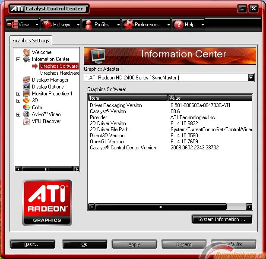Click the Catalyst Version 08.6 value
This screenshot has height=259, width=266.
tap(175, 111)
